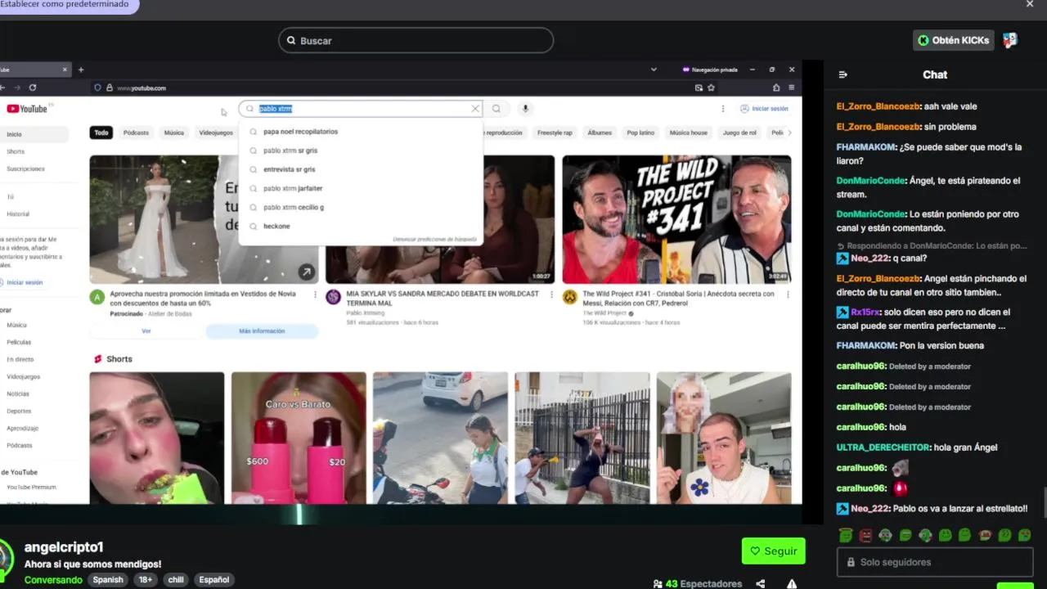Viewport: 1047px width, 589px height.
Task: Open the channel name 'angelcripto1'
Action: tap(64, 547)
